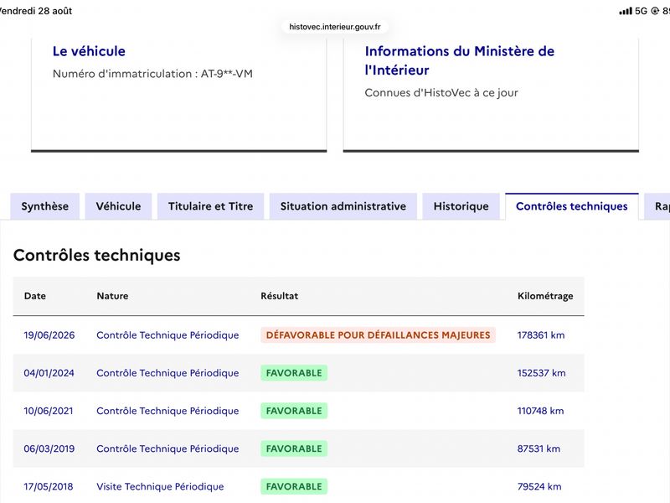Click the Résultat column header
The height and width of the screenshot is (503, 670).
280,296
